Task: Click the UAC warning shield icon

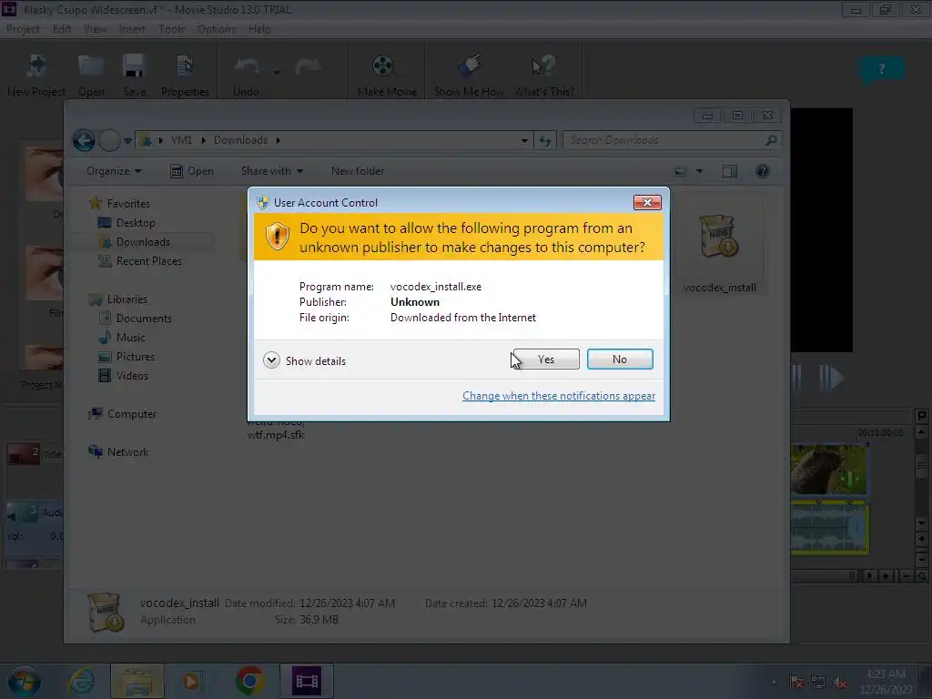Action: coord(277,237)
